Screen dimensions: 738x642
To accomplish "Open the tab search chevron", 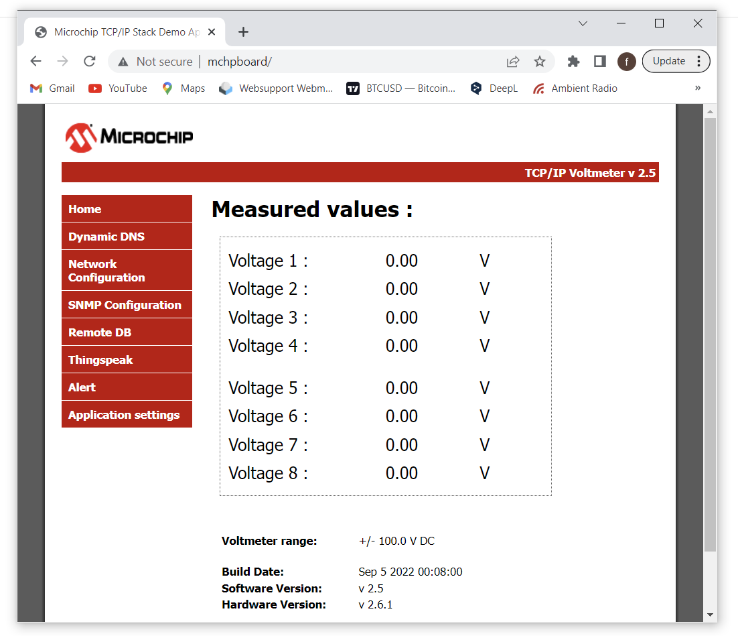I will tap(583, 23).
